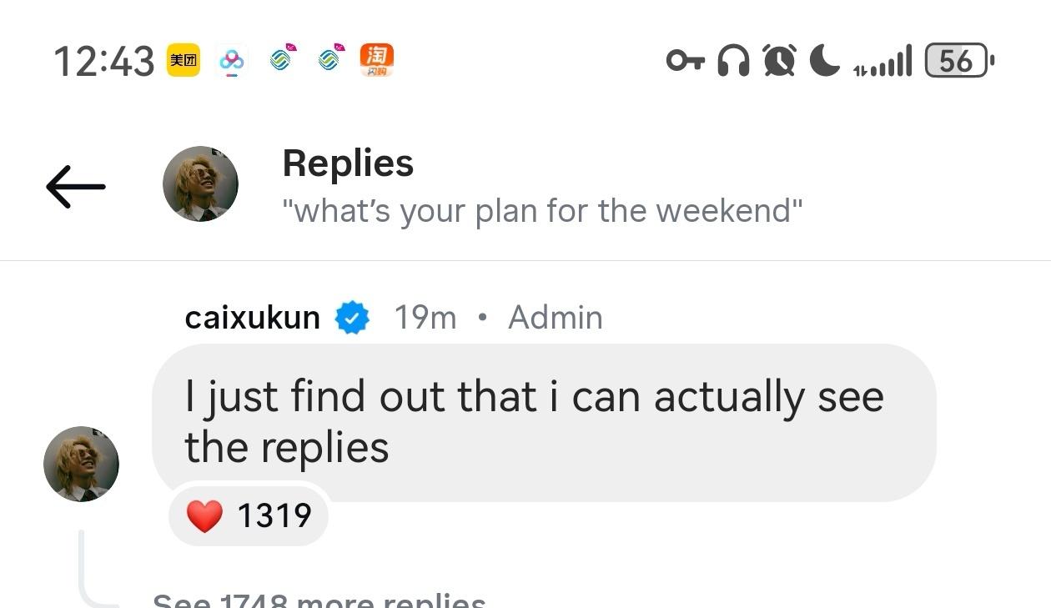
Task: Tap the Replies header title
Action: (348, 163)
